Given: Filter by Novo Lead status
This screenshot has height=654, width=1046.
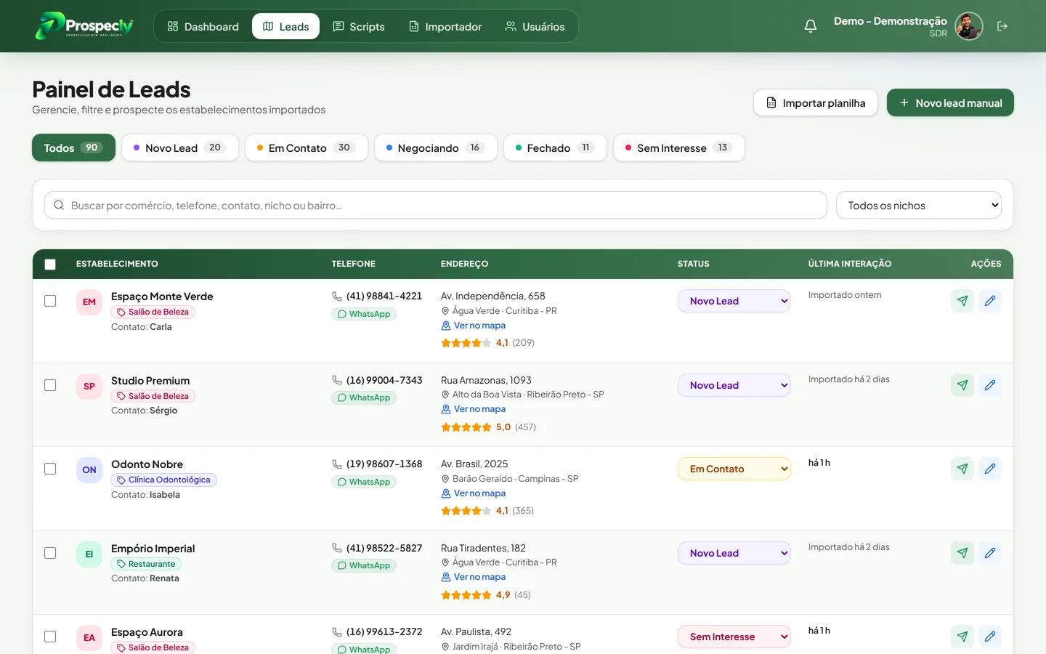Looking at the screenshot, I should click(180, 148).
